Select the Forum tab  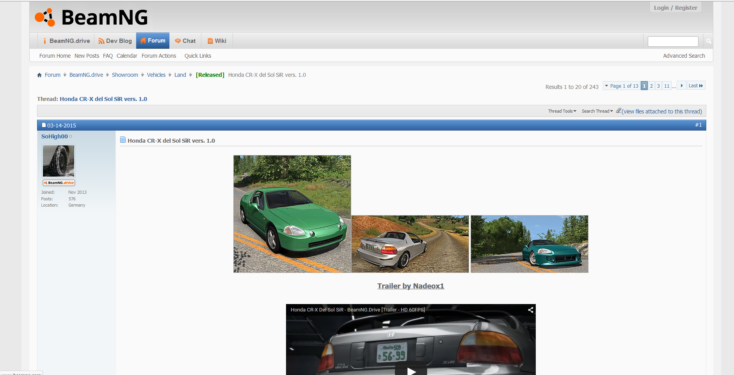coord(153,41)
